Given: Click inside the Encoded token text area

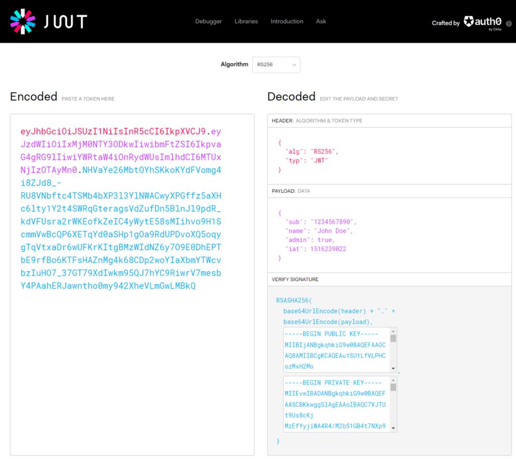Looking at the screenshot, I should 132,353.
